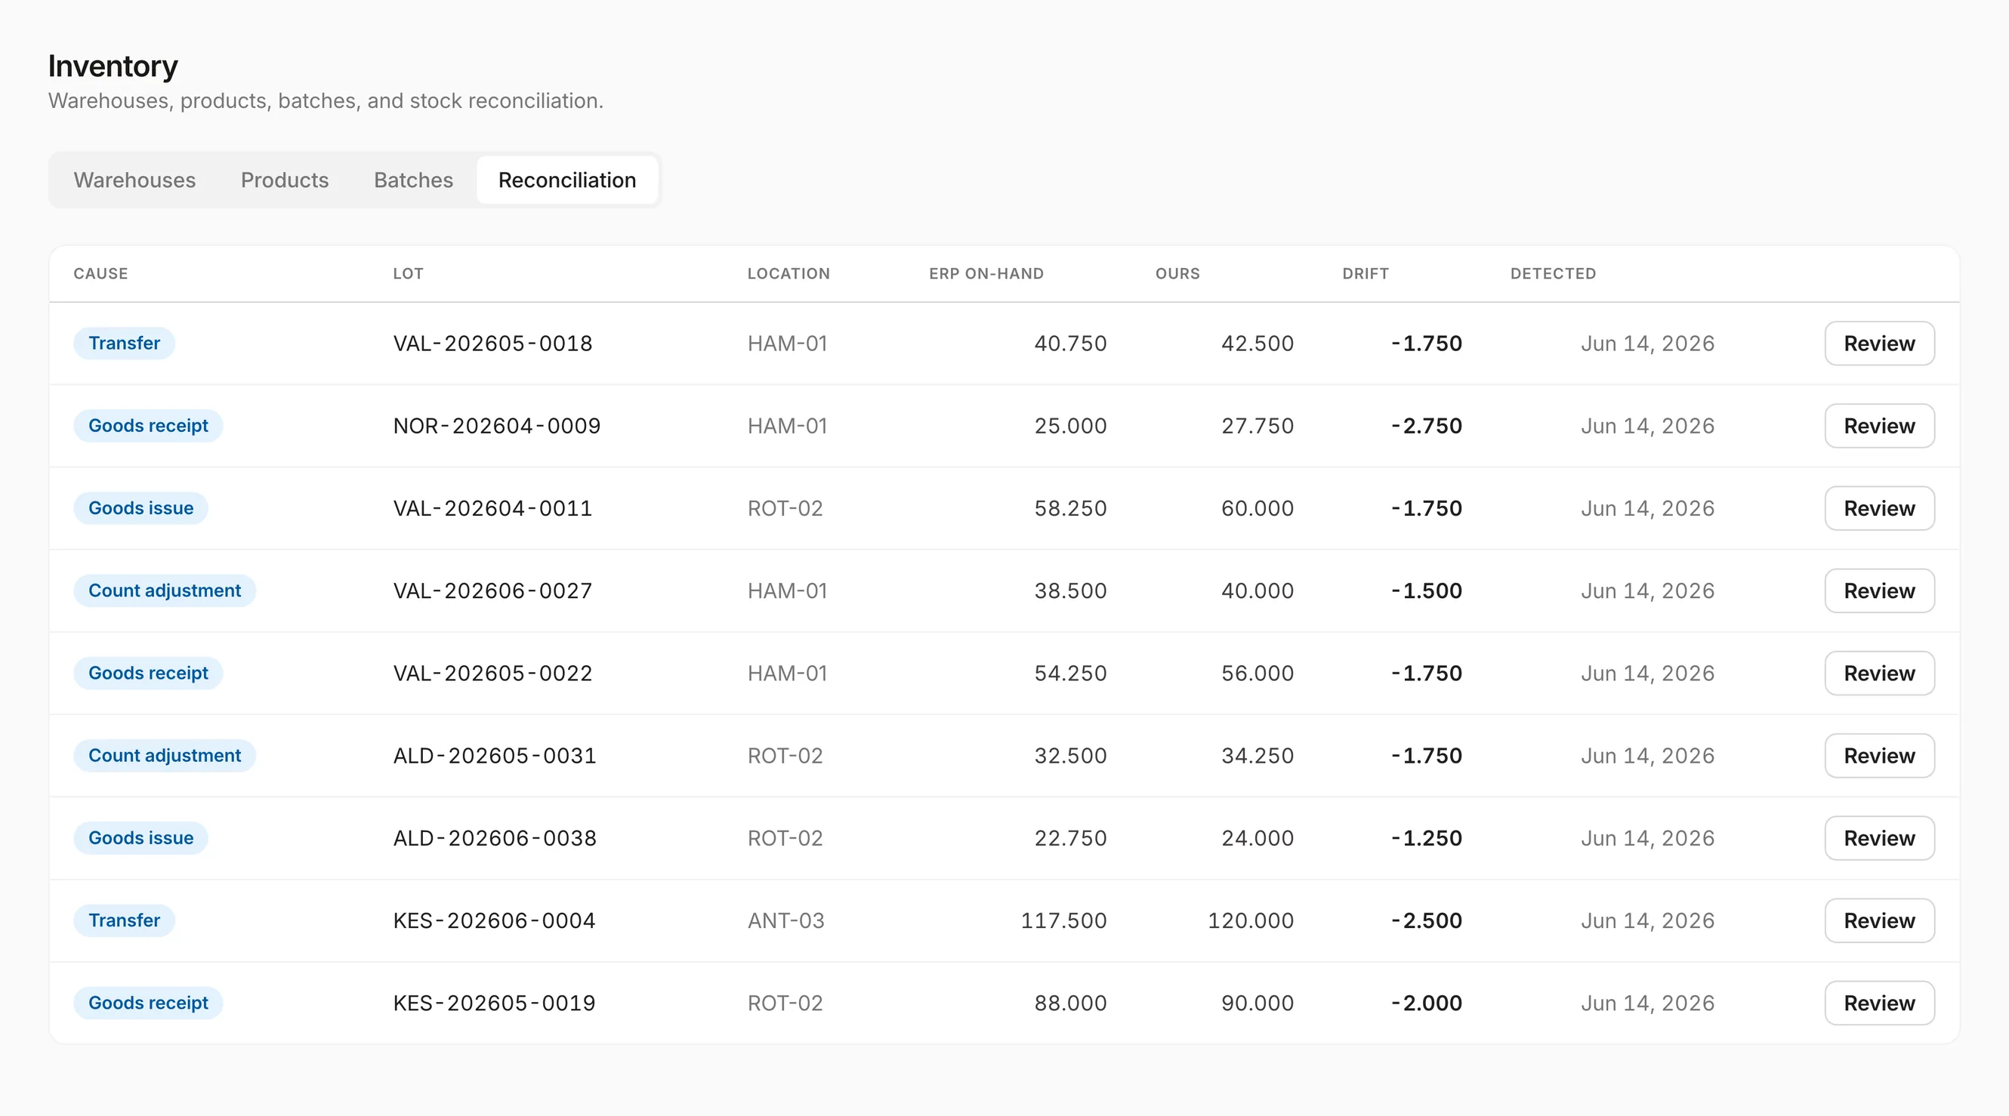Click Goods issue tag for ALD-202606-0038
Image resolution: width=2009 pixels, height=1116 pixels.
pos(141,838)
